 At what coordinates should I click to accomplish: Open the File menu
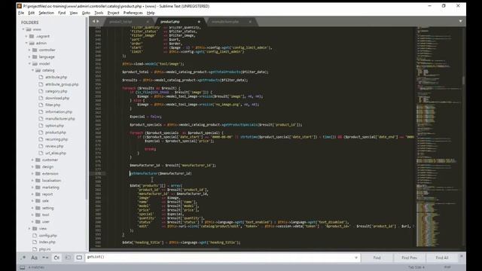(x=21, y=13)
